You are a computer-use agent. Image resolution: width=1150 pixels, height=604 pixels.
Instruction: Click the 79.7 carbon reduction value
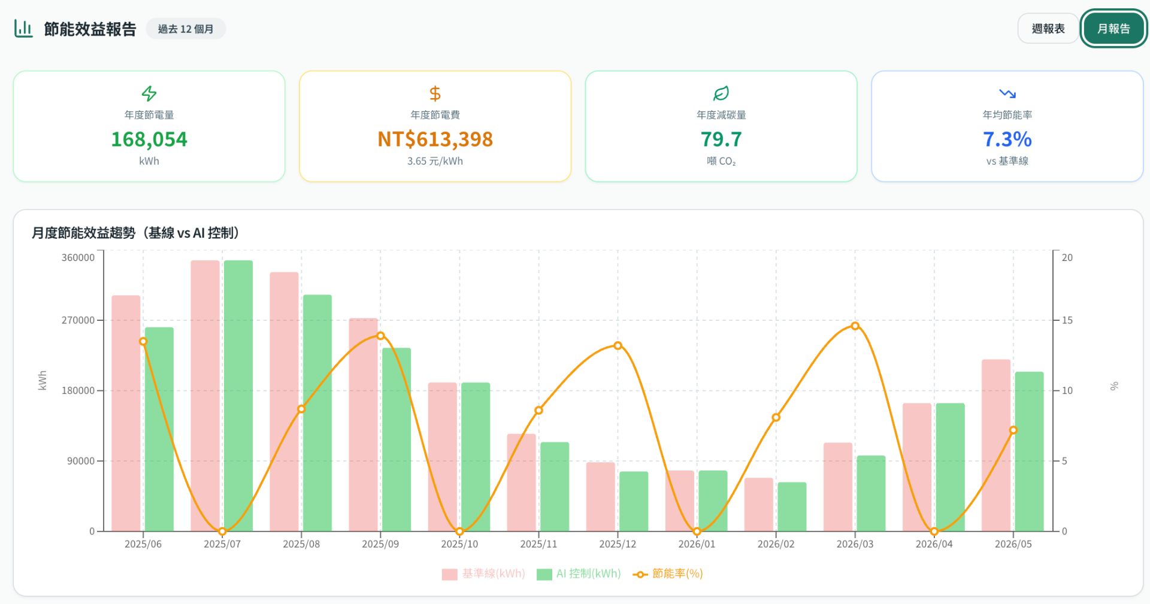coord(721,139)
